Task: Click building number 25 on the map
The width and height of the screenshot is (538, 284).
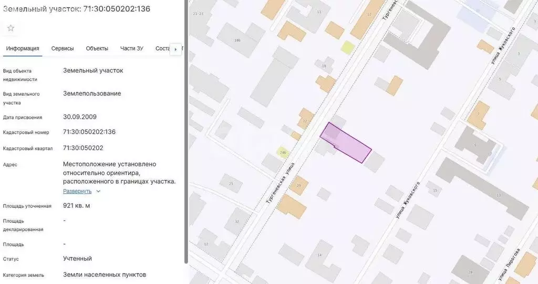Action: tap(231, 183)
